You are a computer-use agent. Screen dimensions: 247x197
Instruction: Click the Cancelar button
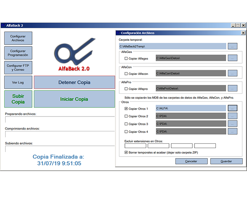click(x=191, y=161)
